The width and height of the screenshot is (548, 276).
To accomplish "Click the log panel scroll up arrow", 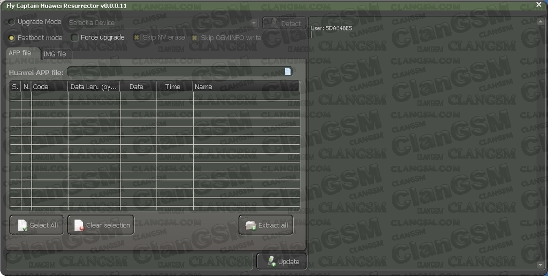I will [541, 21].
